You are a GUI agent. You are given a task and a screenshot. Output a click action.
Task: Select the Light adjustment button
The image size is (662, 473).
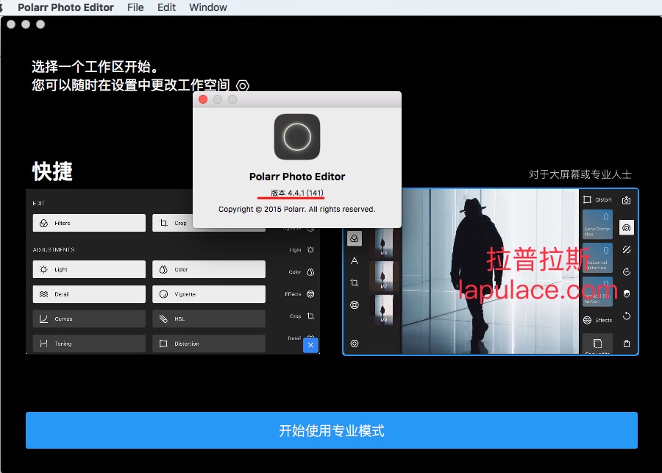(x=89, y=269)
